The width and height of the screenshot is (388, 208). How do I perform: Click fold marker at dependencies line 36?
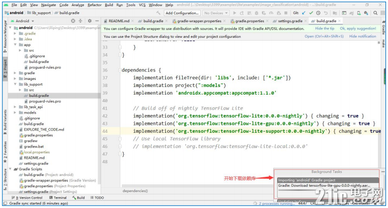pos(120,70)
